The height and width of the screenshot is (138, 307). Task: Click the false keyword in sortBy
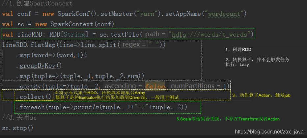point(155,86)
